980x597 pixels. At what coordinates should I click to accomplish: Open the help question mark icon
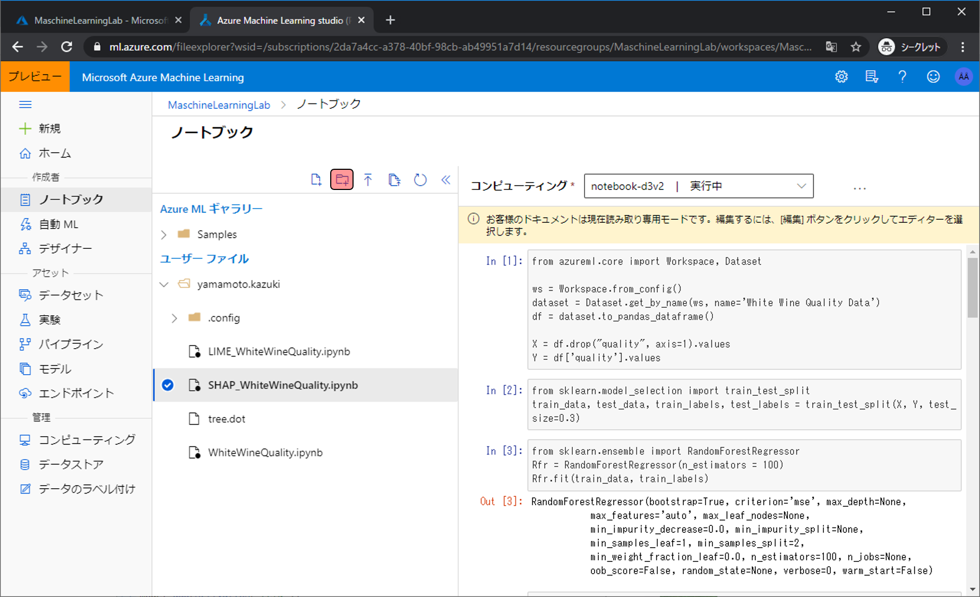pos(902,77)
